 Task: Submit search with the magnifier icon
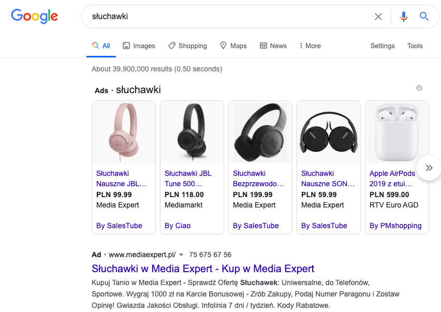(x=424, y=17)
